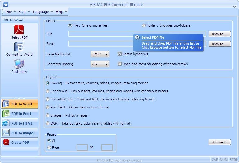Choose the OCR layout option
Viewport: 239px width, 163px height.
[x=48, y=123]
